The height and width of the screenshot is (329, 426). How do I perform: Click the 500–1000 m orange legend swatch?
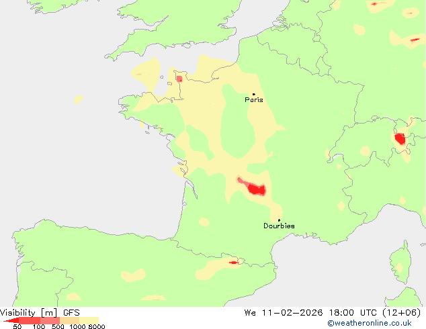click(x=70, y=320)
